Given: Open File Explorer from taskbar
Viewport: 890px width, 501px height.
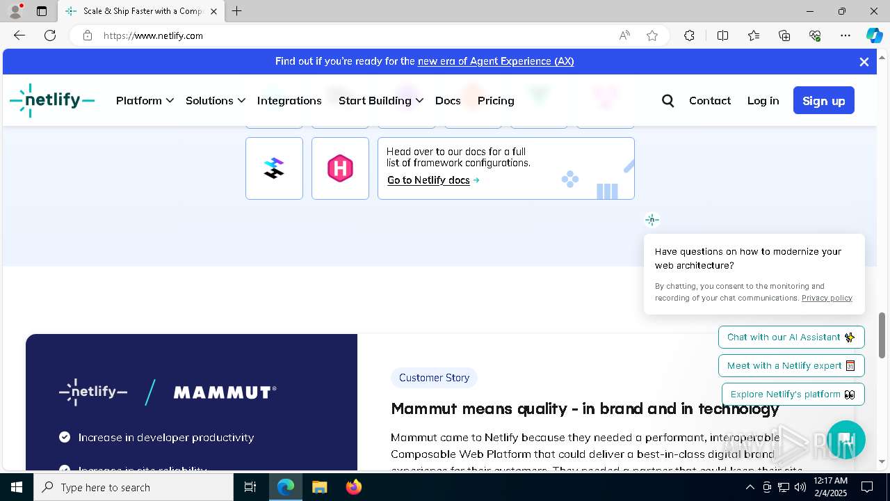Looking at the screenshot, I should coord(319,487).
